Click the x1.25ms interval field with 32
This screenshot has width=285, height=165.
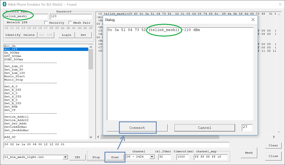(165, 157)
